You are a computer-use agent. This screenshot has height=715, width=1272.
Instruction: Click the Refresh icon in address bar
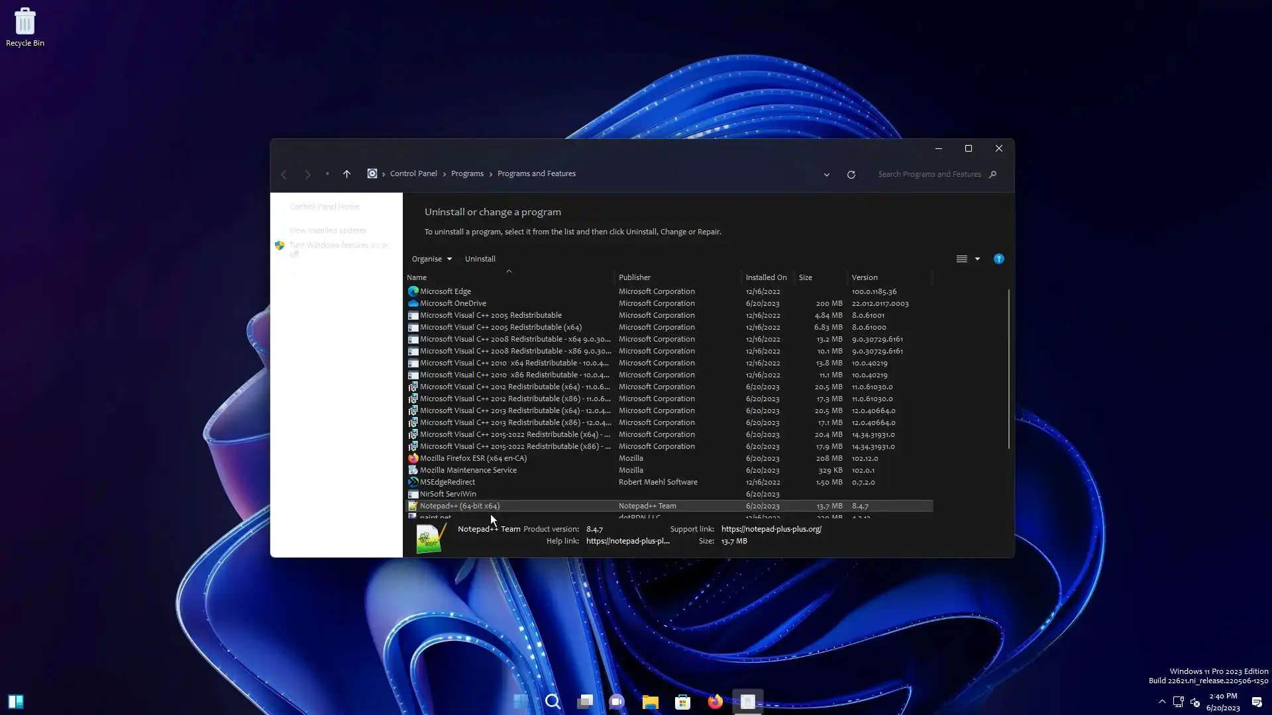click(851, 175)
